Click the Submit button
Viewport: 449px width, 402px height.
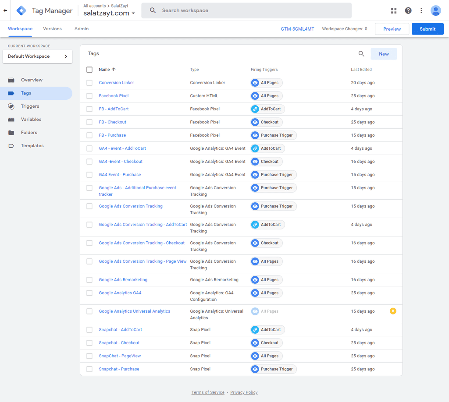point(428,29)
